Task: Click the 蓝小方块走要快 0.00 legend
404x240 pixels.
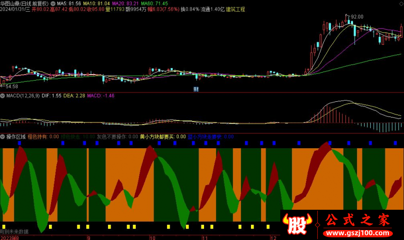Action: pos(211,137)
